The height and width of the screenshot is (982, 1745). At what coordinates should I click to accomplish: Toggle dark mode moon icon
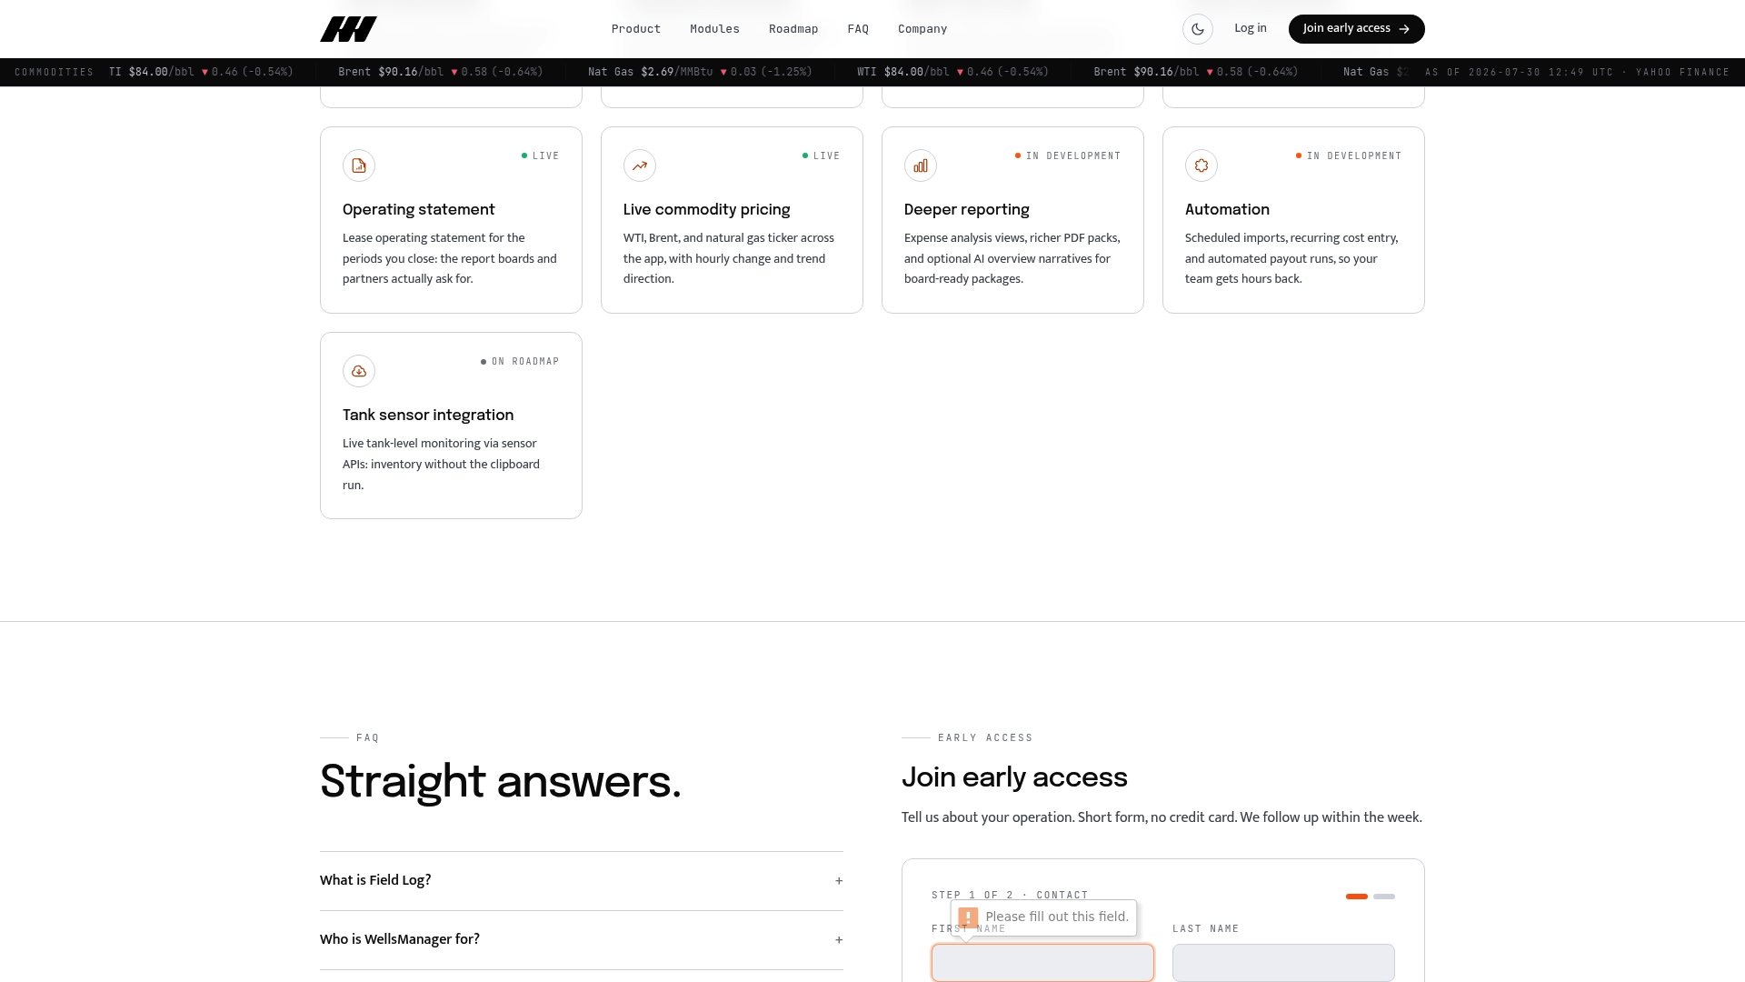(x=1198, y=29)
